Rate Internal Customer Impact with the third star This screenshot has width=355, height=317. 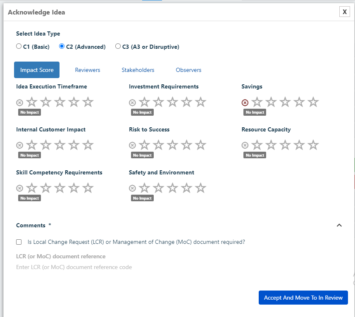tap(60, 145)
